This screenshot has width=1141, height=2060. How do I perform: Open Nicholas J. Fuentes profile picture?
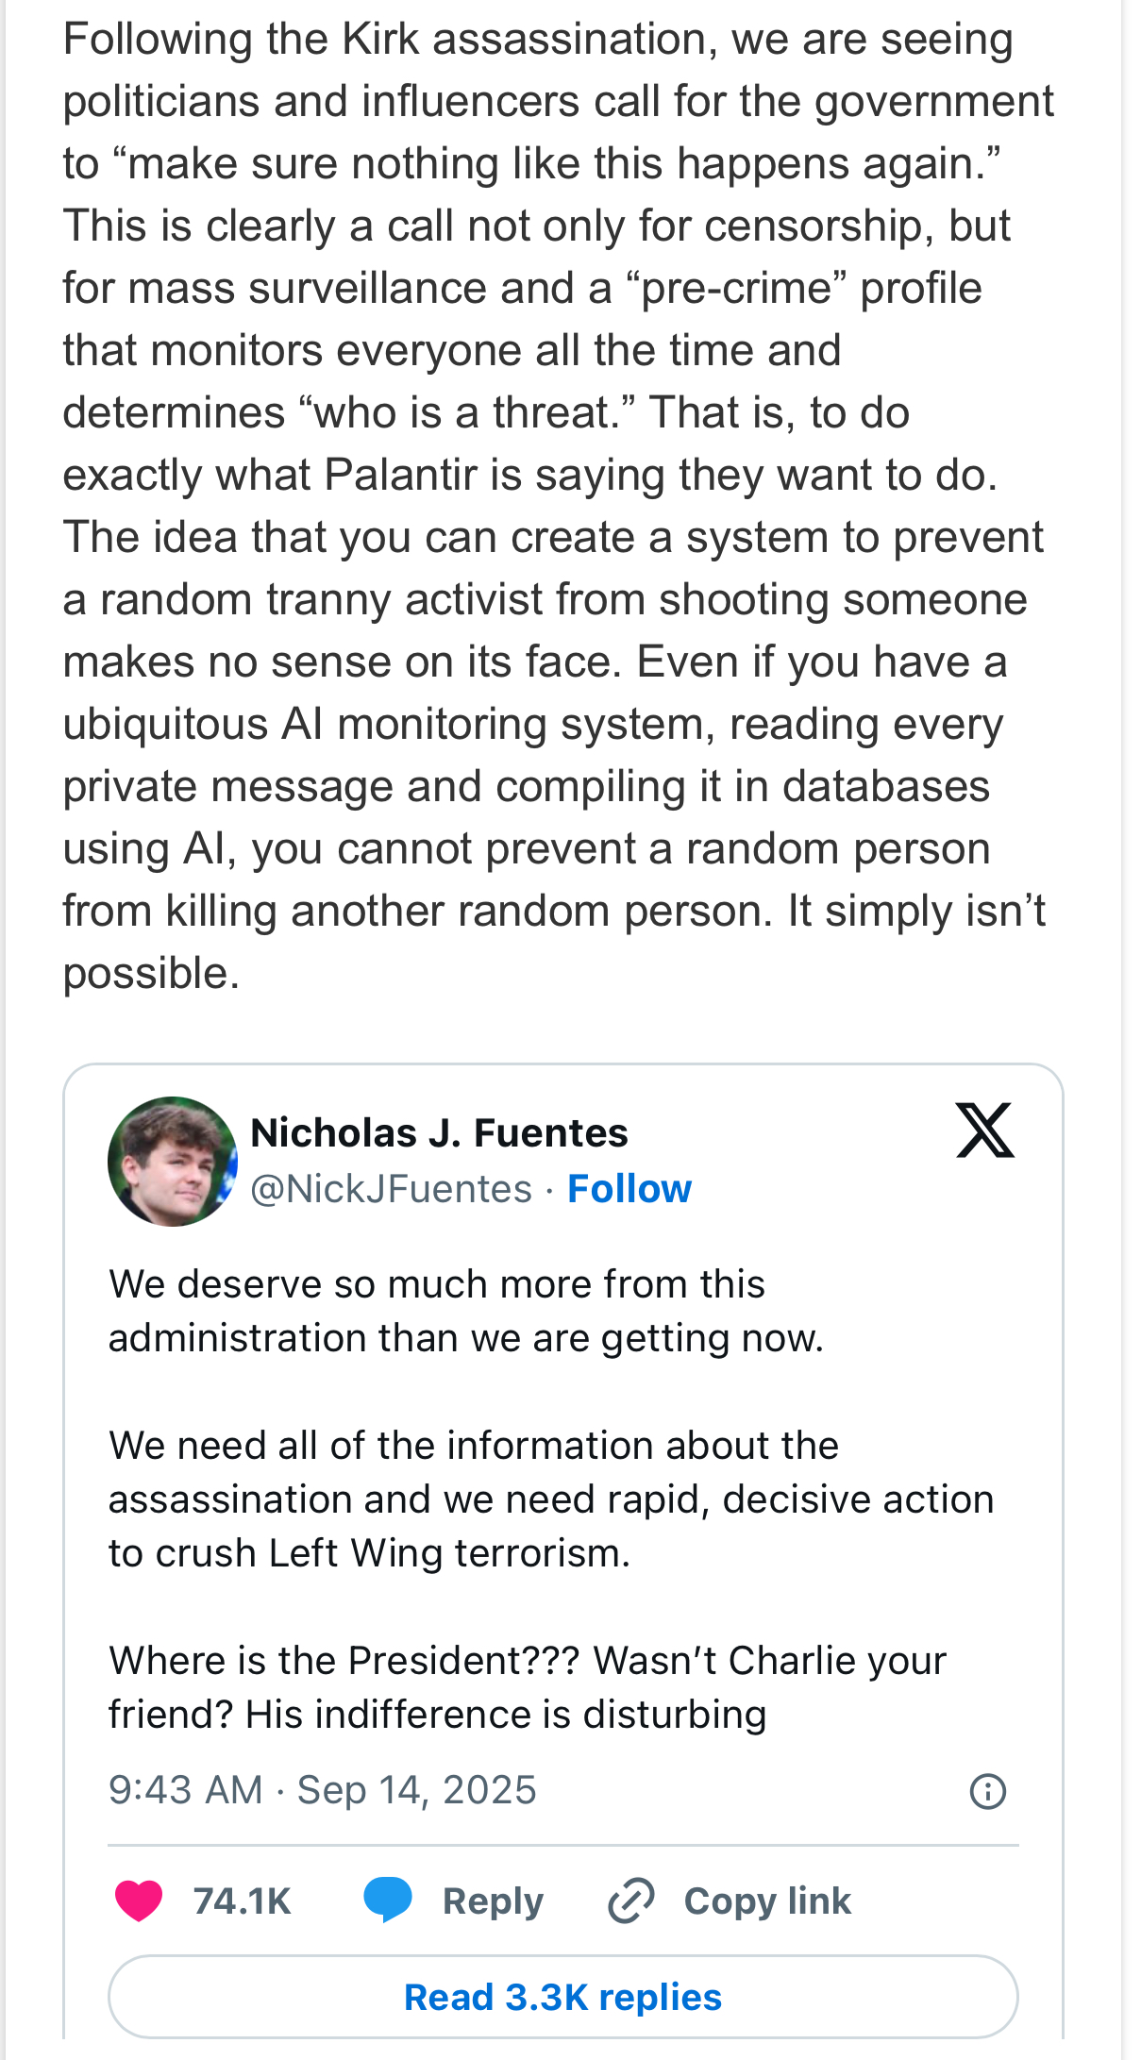173,1161
